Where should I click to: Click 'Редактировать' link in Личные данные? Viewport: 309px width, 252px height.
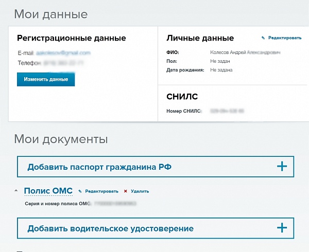point(285,38)
